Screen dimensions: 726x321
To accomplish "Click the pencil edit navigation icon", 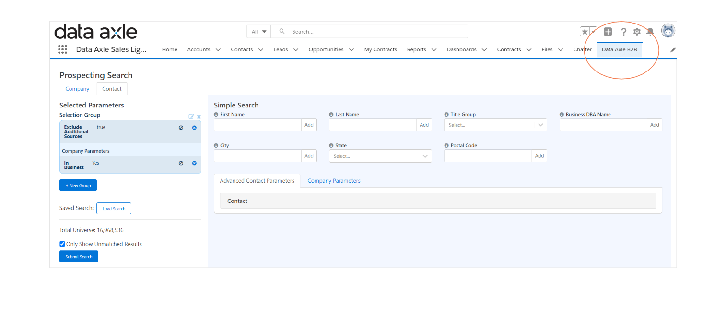I will [x=673, y=49].
